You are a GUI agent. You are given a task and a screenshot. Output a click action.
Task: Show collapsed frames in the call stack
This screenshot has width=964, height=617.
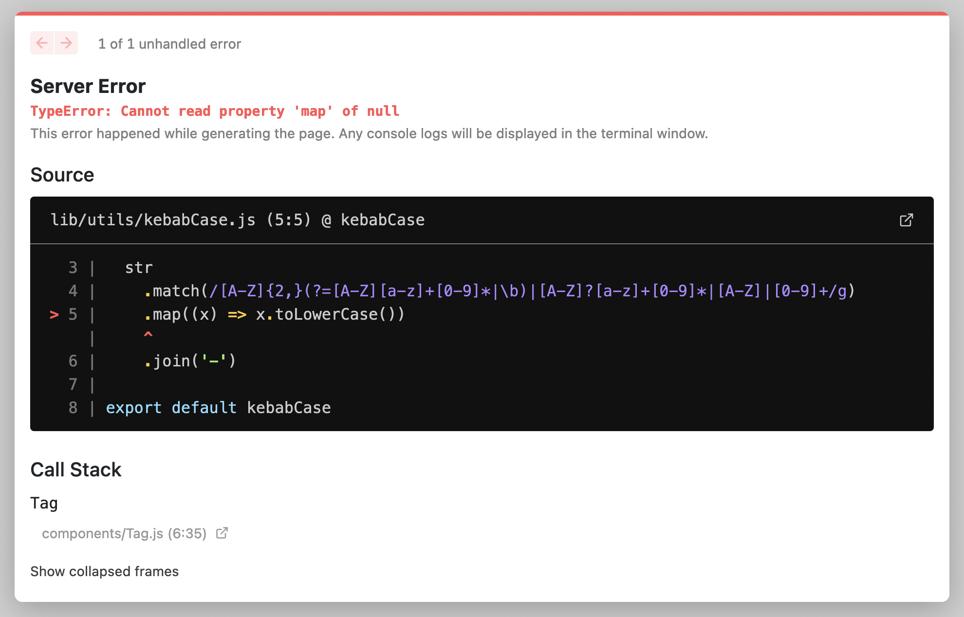[x=104, y=571]
